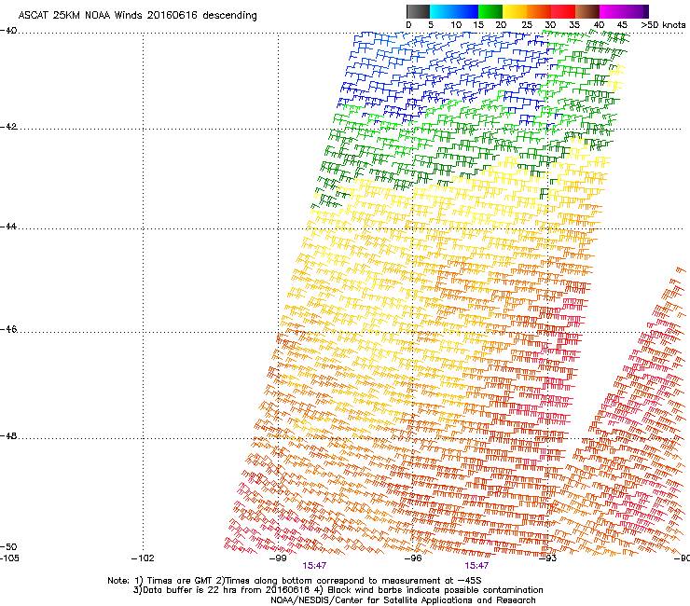The height and width of the screenshot is (606, 690).
Task: Click the brown 35-40 knots legend swatch
Action: coord(587,11)
